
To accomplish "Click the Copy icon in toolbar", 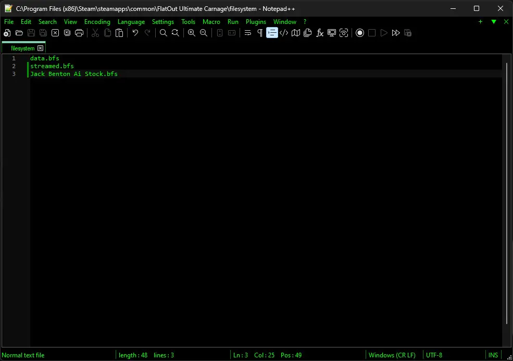I will (107, 33).
